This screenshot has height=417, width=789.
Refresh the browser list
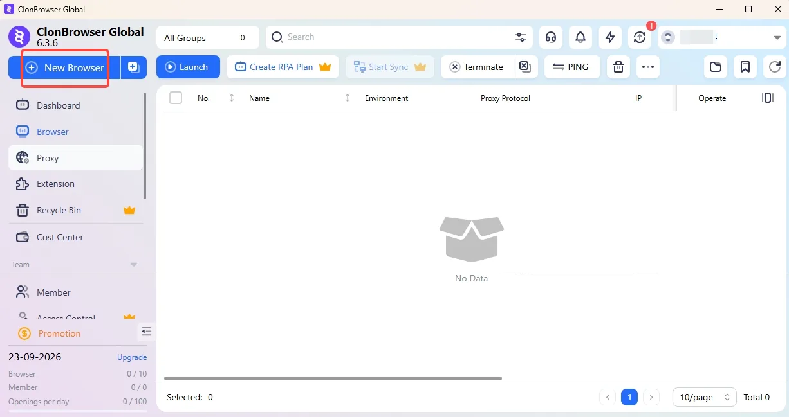[x=775, y=67]
